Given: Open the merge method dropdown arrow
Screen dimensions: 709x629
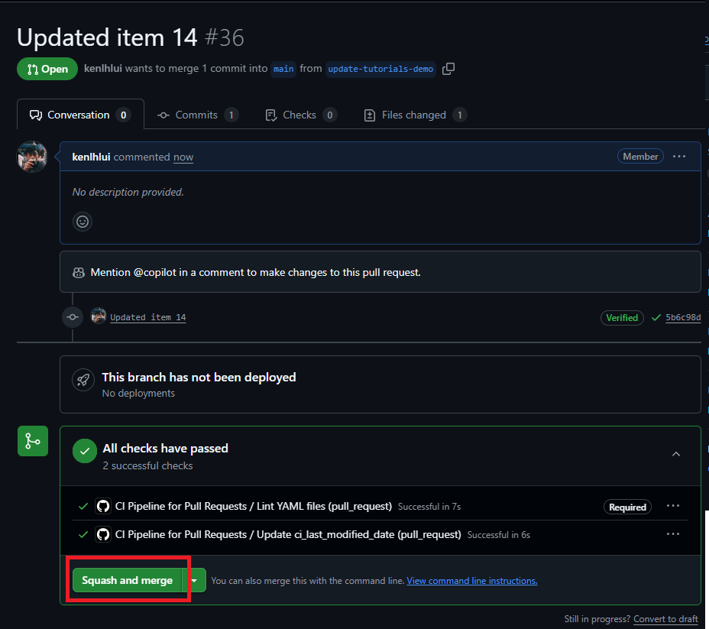Looking at the screenshot, I should pos(195,581).
